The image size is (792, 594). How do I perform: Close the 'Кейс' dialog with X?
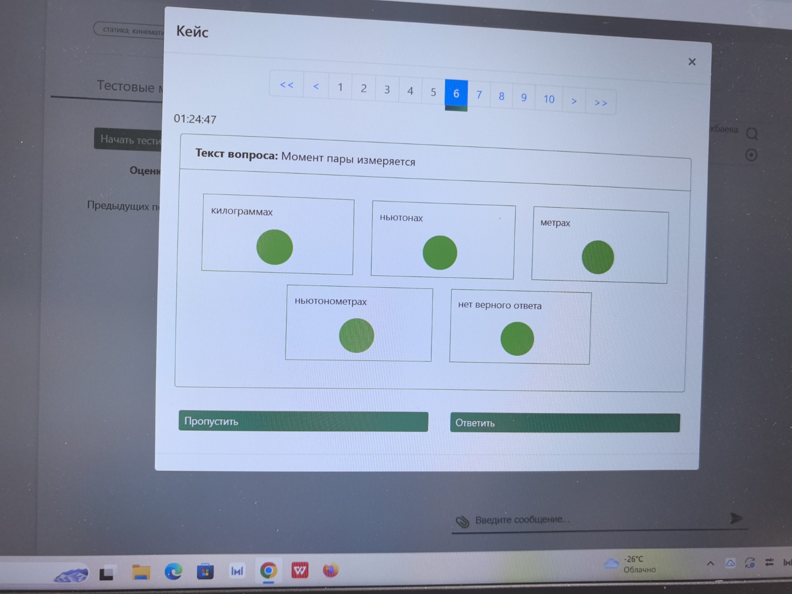692,62
